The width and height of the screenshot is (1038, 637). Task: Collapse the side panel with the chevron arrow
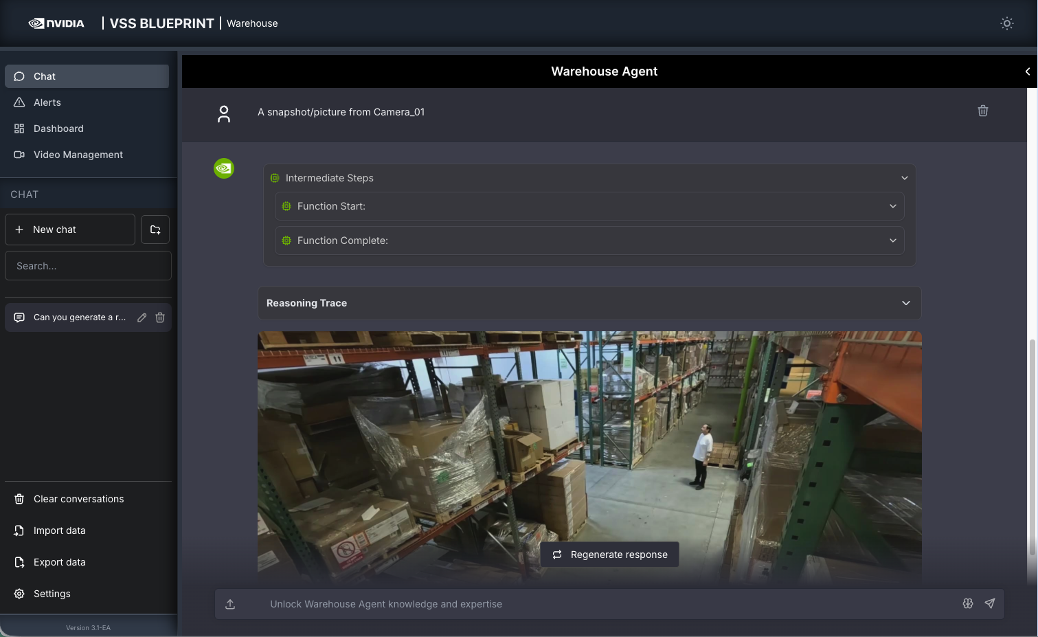pos(1027,71)
